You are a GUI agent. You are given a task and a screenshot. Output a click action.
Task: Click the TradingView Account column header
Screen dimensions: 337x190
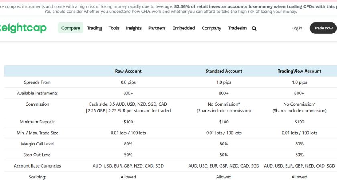pos(299,71)
